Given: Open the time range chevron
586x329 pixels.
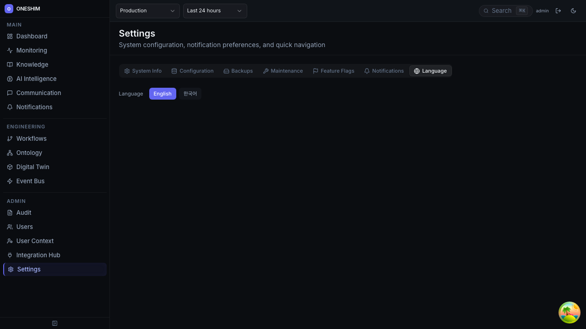Looking at the screenshot, I should coord(239,11).
